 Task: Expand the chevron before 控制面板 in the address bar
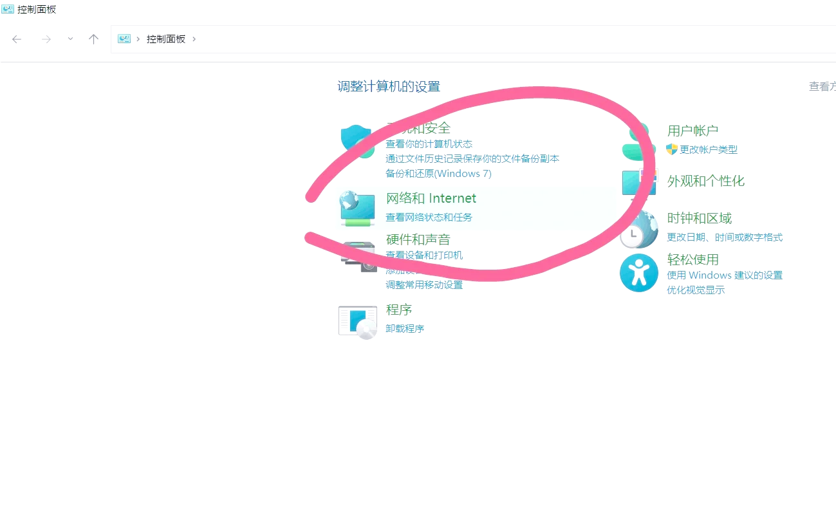138,39
